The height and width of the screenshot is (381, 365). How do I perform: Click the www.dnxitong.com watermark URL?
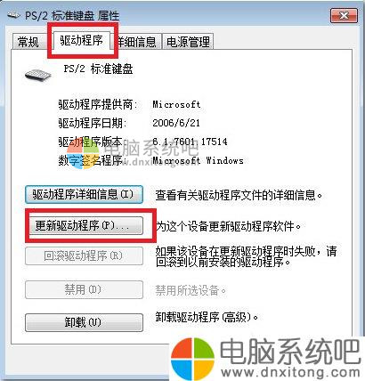click(x=290, y=372)
